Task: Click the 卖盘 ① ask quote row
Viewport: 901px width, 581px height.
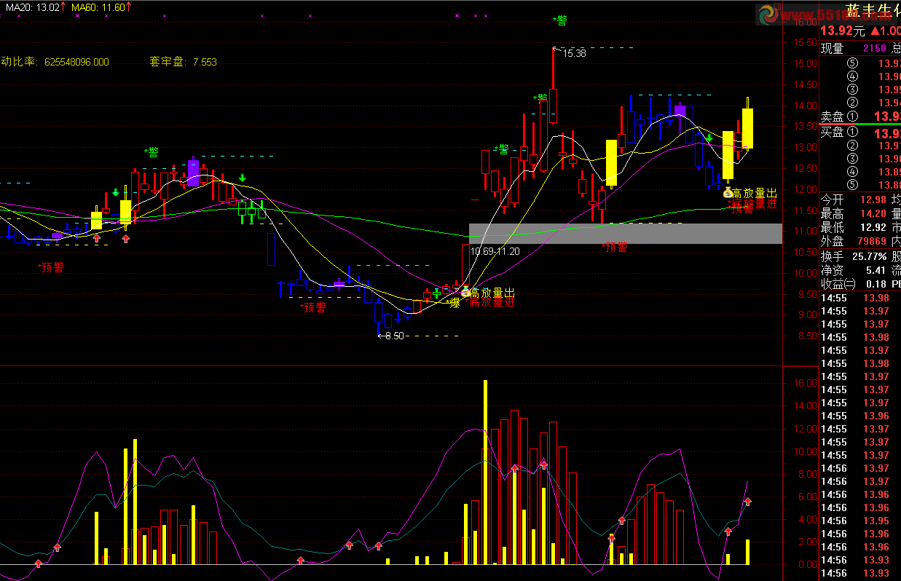Action: 860,116
